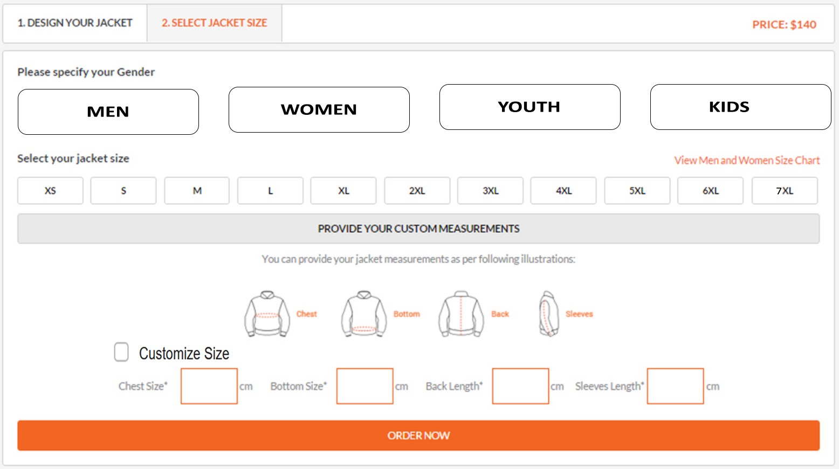Open the Men and Women Size Chart
Image resolution: width=839 pixels, height=469 pixels.
tap(747, 160)
